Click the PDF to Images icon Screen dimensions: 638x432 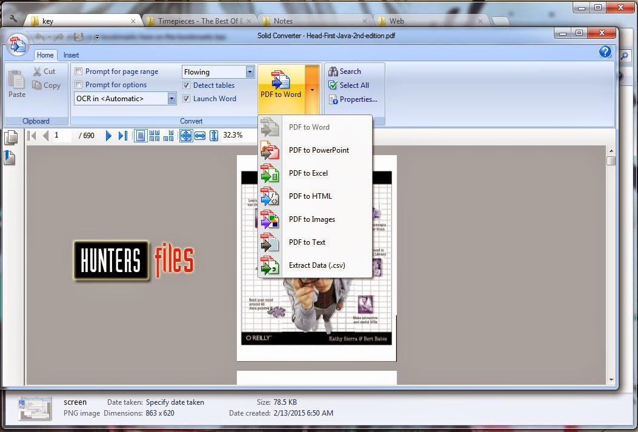click(x=270, y=219)
